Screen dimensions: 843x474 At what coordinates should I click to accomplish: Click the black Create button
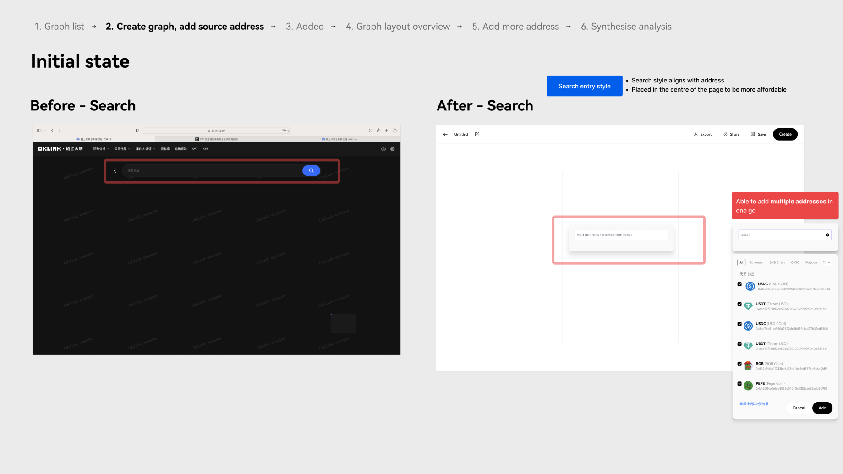pyautogui.click(x=785, y=134)
